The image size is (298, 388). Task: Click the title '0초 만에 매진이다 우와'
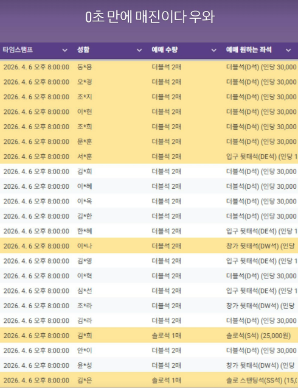click(x=150, y=17)
